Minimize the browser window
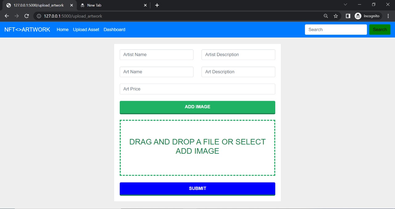 coord(360,5)
